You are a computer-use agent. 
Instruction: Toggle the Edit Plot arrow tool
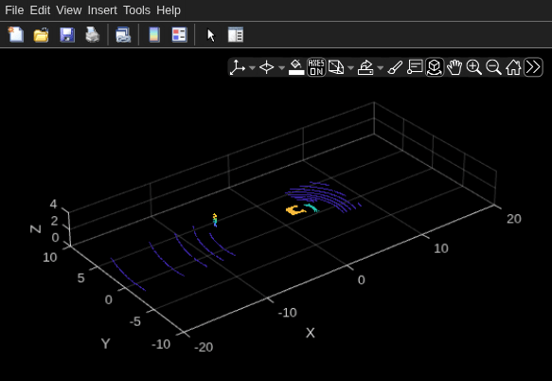210,34
